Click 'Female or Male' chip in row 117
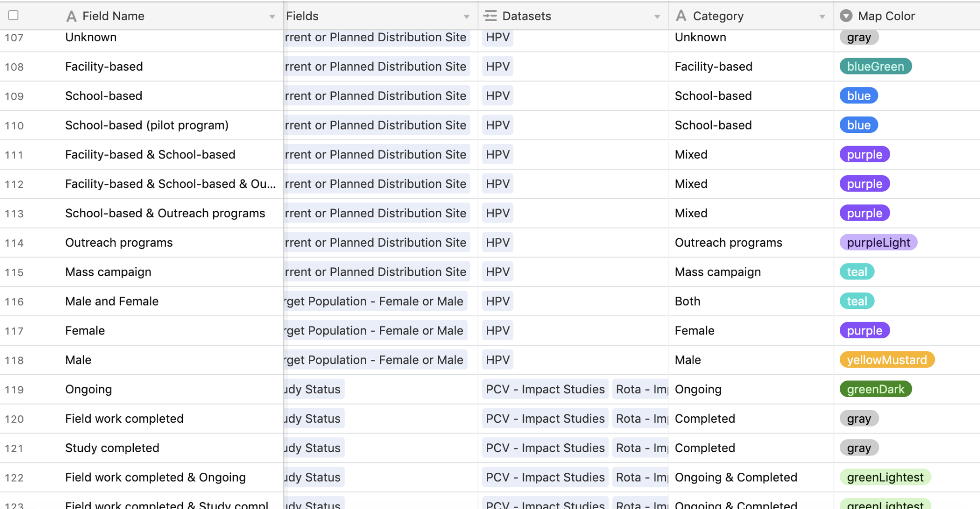This screenshot has width=980, height=509. [x=376, y=331]
